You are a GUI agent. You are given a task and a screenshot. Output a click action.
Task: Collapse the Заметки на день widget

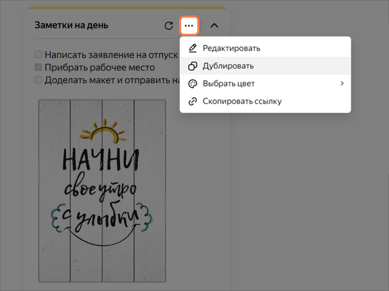tap(214, 26)
